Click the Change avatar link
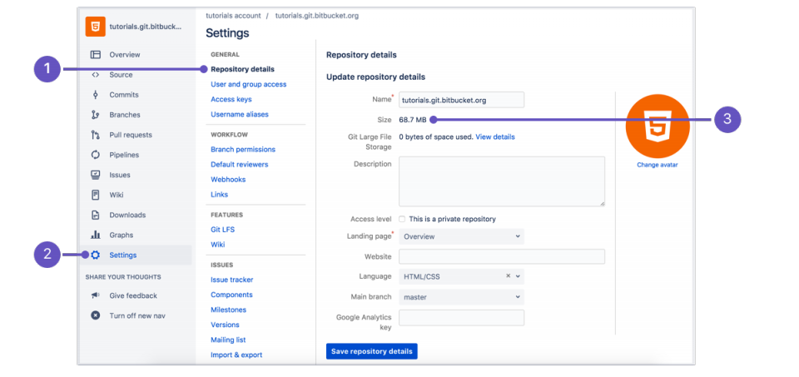The width and height of the screenshot is (799, 377). click(x=658, y=165)
